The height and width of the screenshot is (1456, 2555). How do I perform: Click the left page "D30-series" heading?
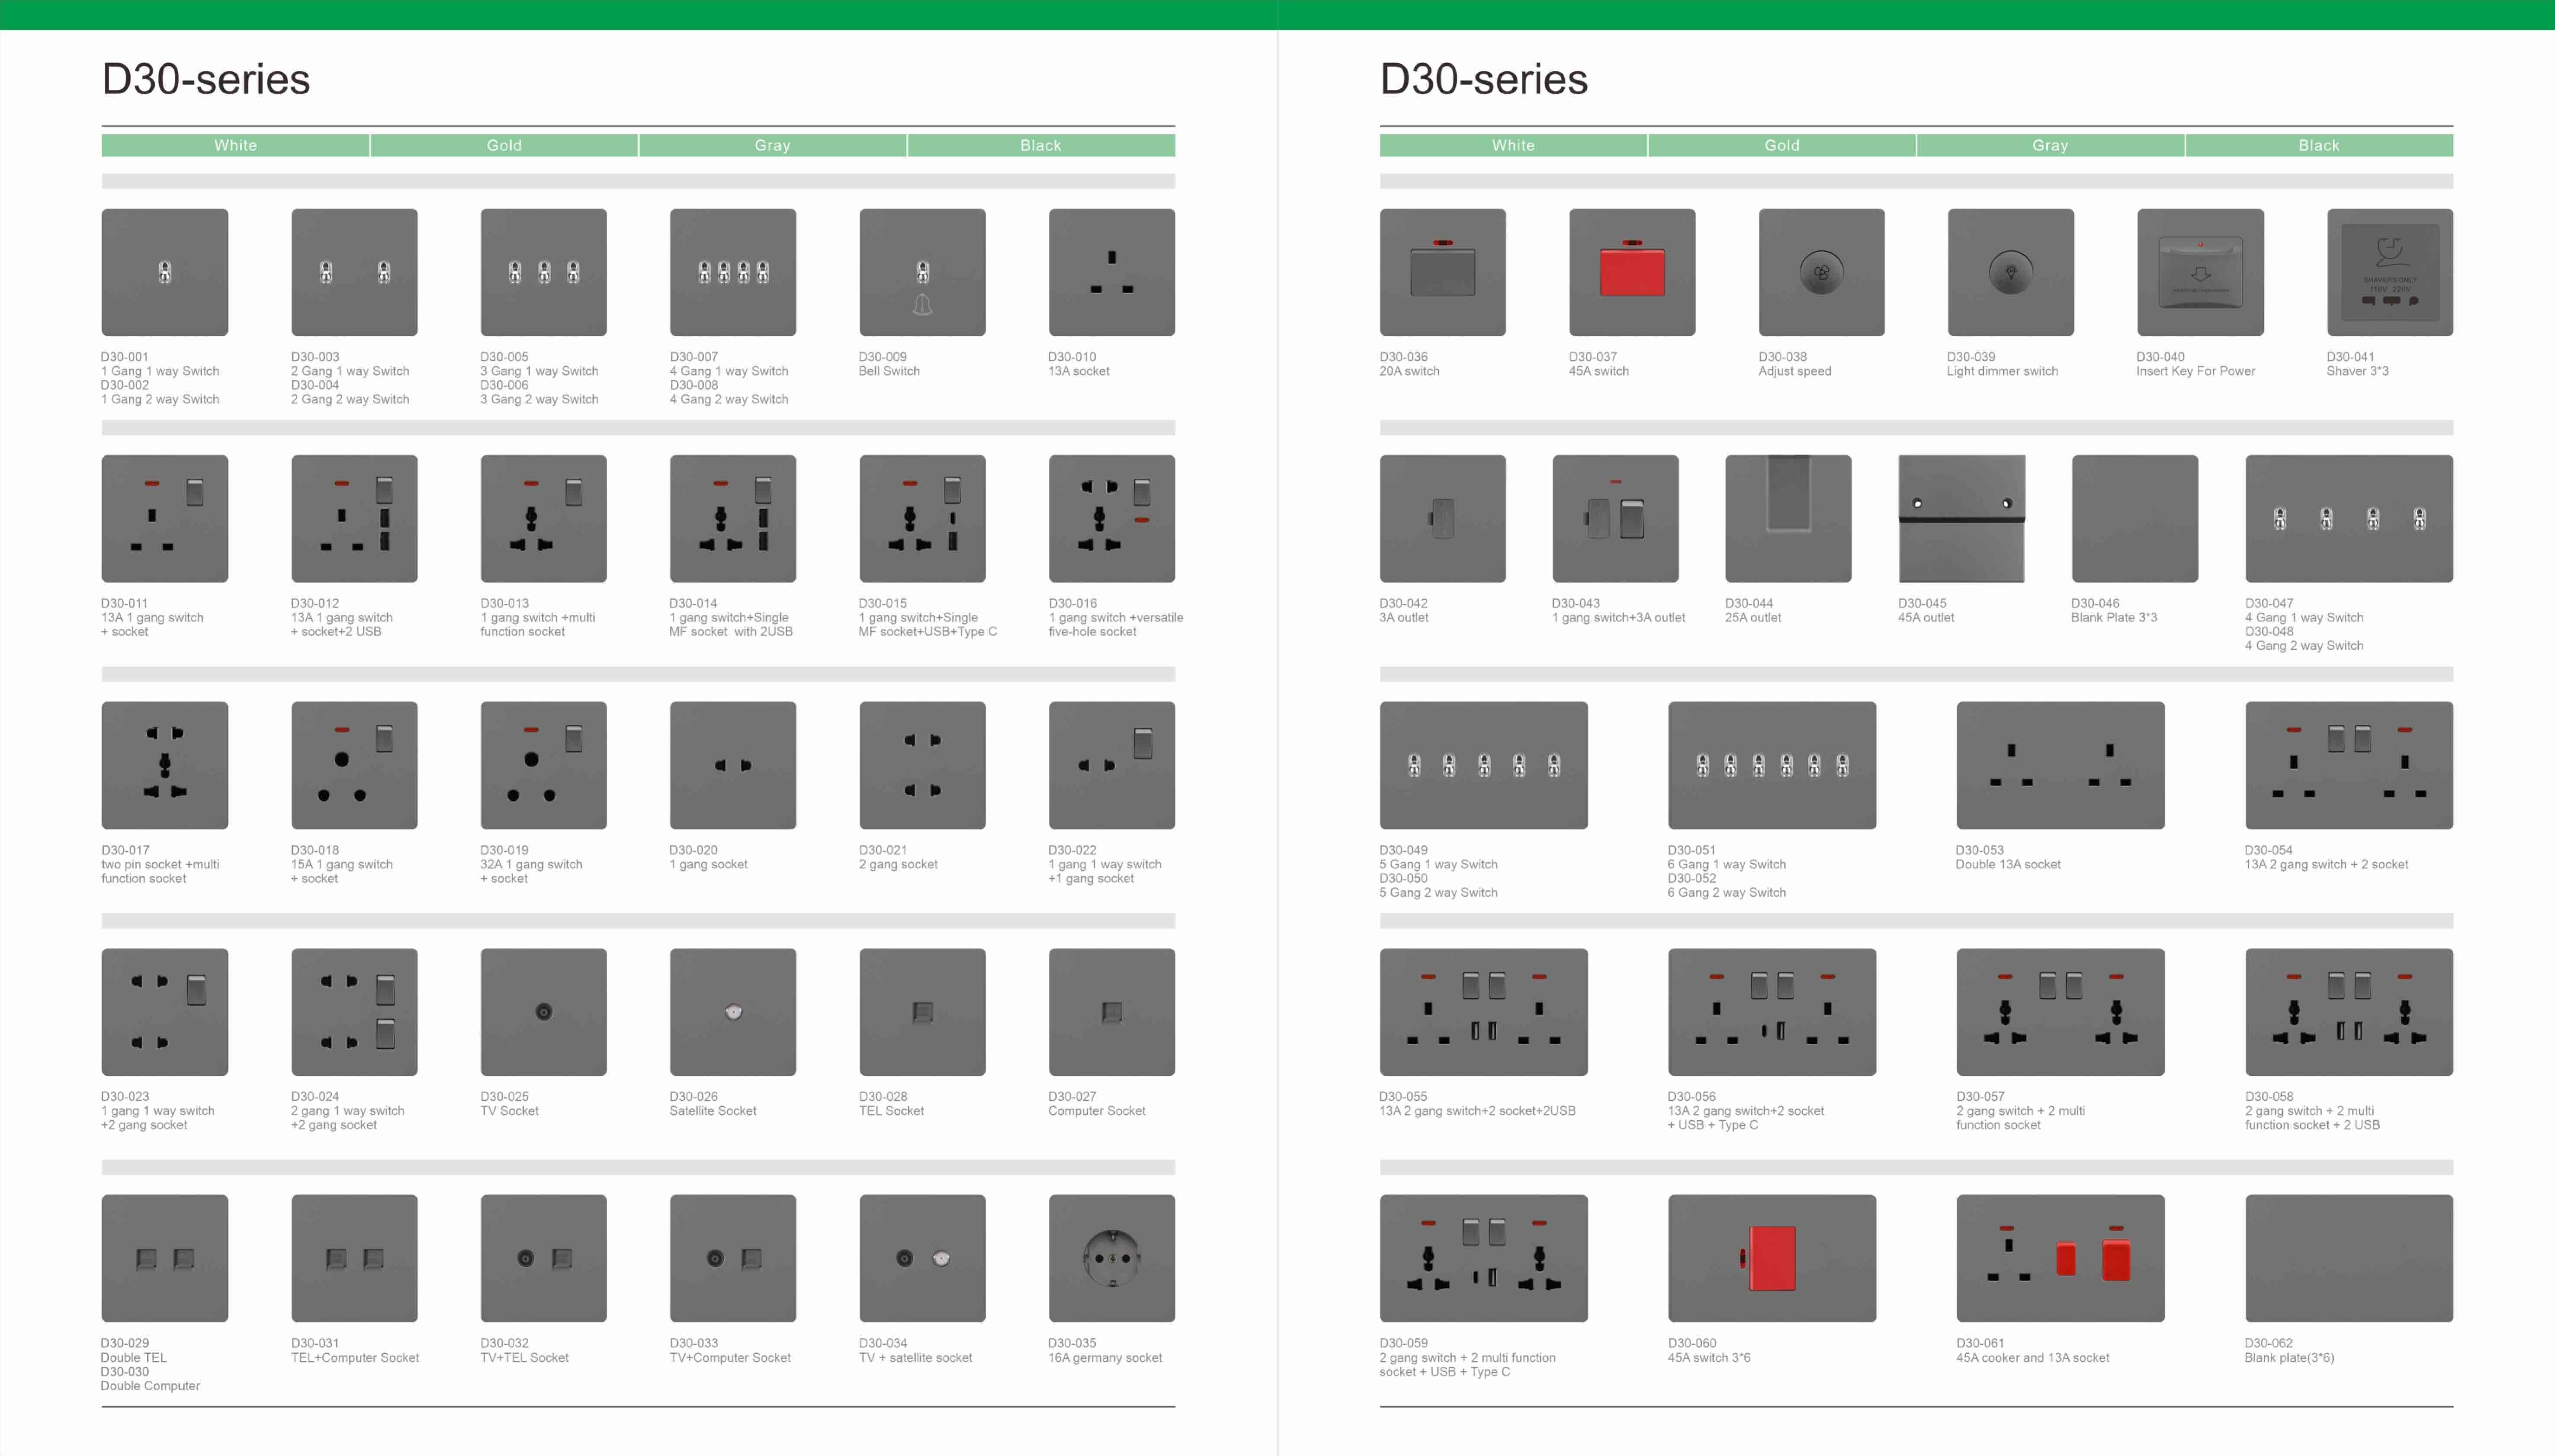coord(206,79)
